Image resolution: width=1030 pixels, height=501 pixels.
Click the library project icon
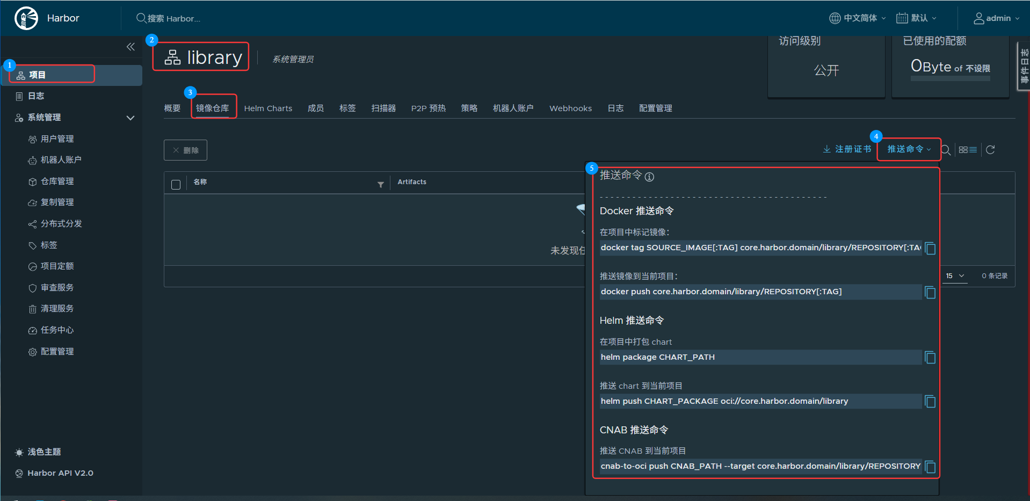[172, 57]
